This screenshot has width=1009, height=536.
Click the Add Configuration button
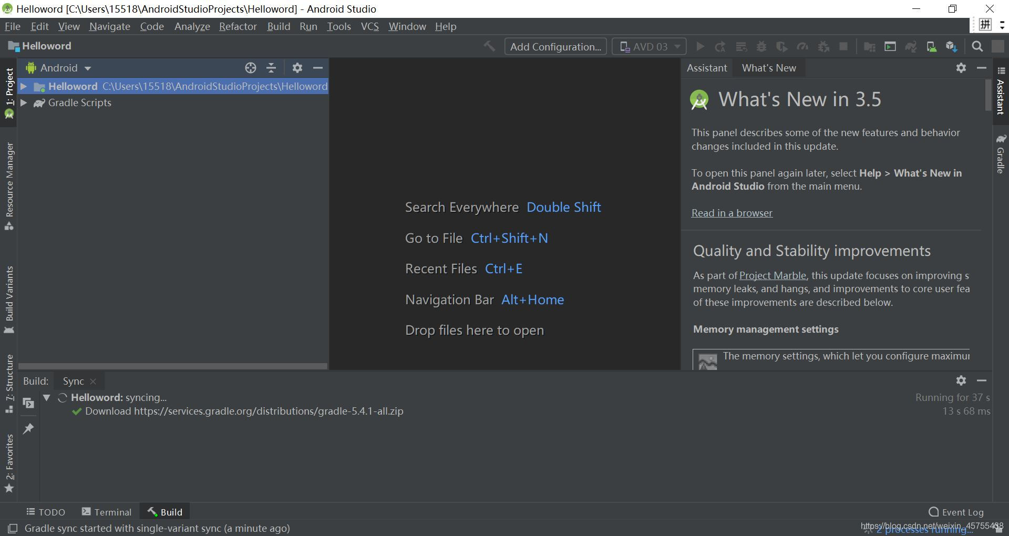pos(555,47)
